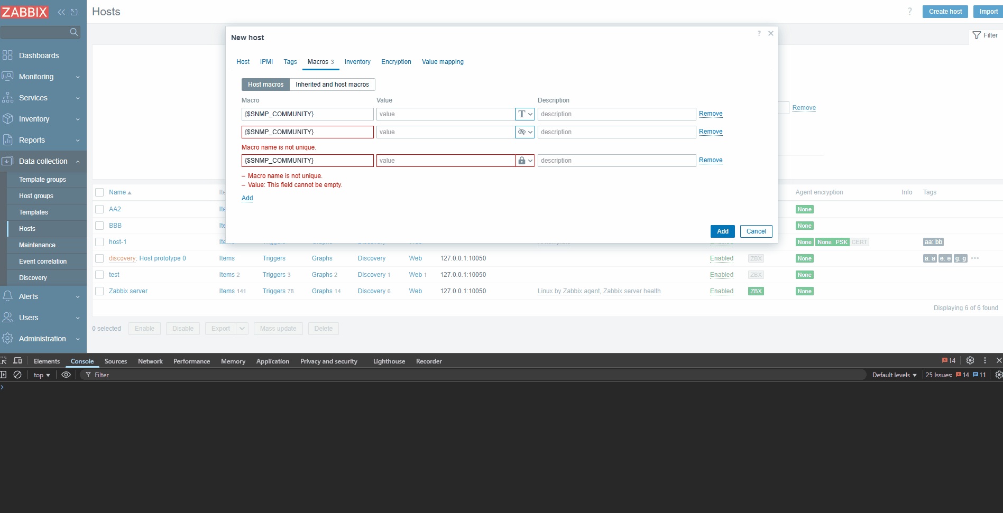
Task: Click the first macro name input field
Action: 308,114
